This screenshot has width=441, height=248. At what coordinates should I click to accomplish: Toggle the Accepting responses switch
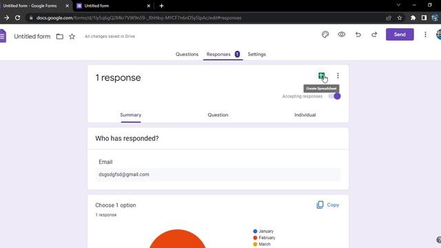coord(334,96)
